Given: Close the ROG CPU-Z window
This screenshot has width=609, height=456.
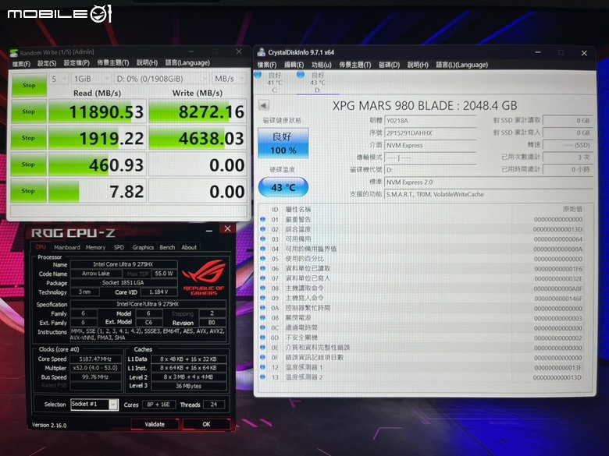Looking at the screenshot, I should [x=228, y=229].
